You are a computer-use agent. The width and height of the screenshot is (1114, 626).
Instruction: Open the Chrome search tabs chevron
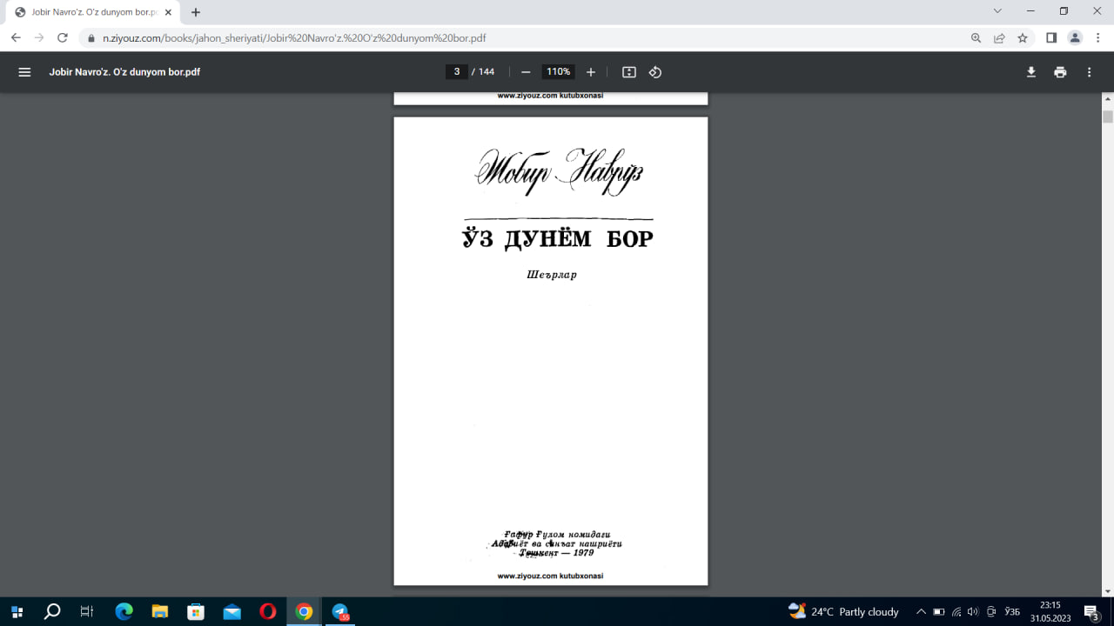tap(997, 11)
